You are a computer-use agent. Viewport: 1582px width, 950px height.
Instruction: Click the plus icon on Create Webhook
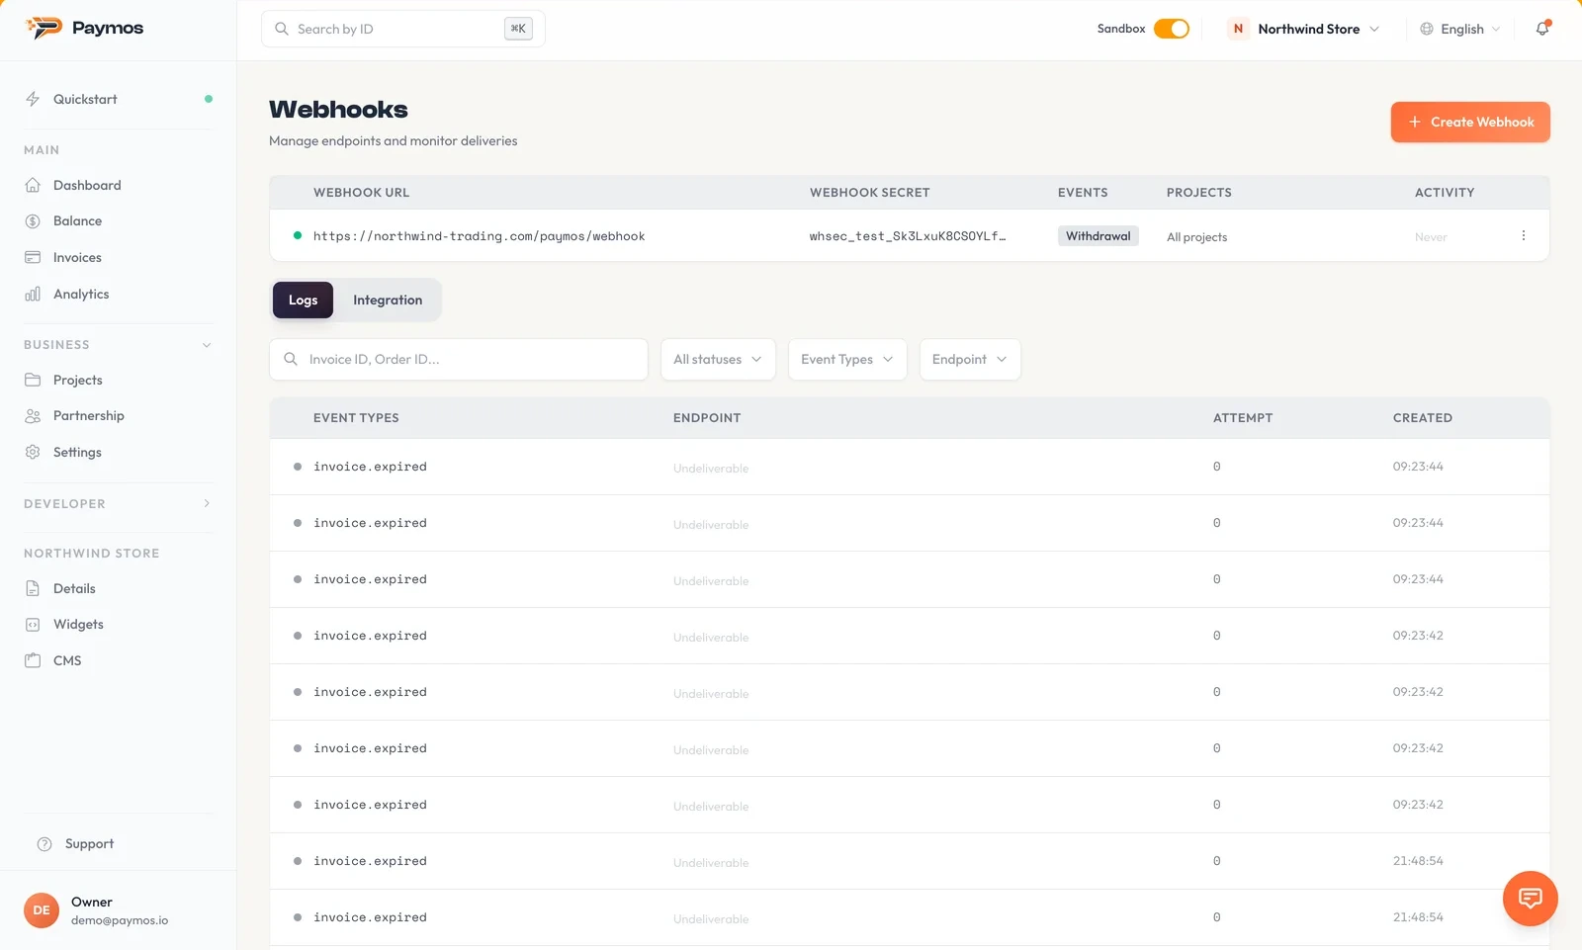(1415, 122)
